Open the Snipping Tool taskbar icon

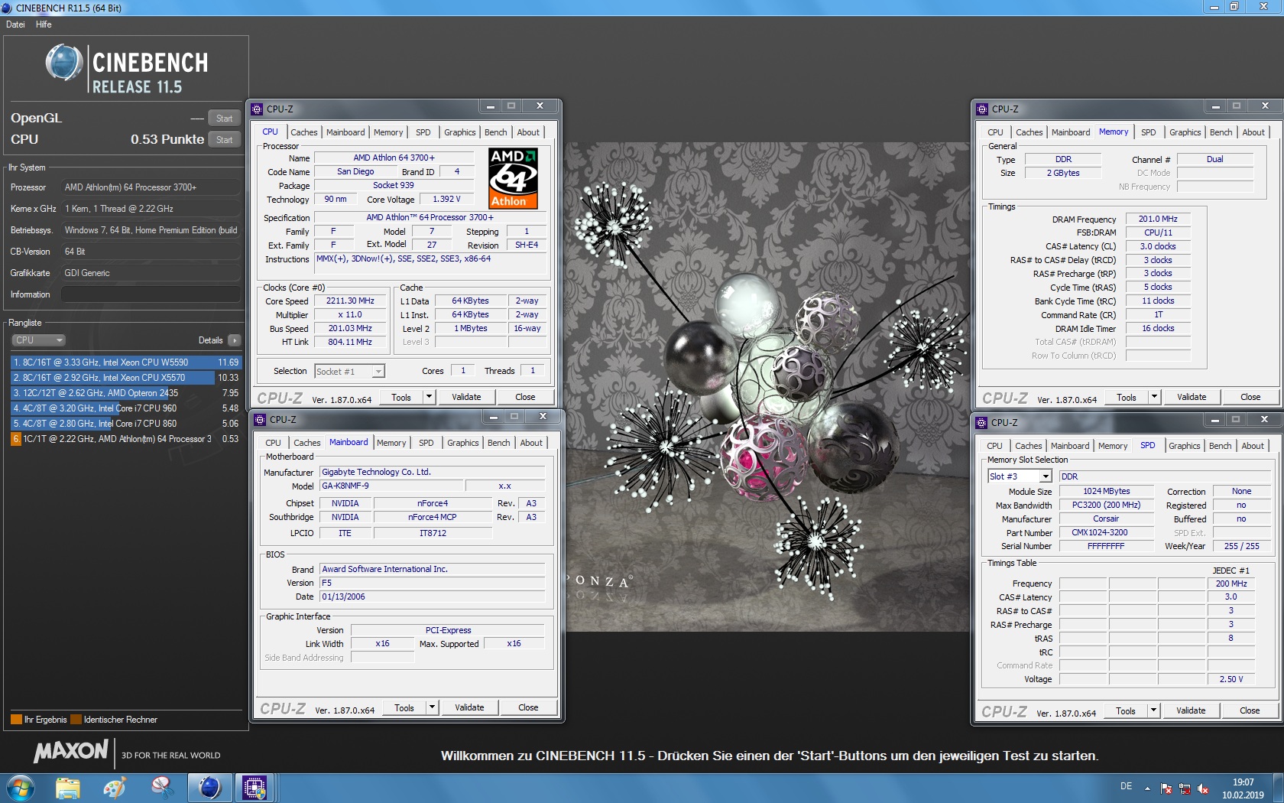click(x=162, y=788)
